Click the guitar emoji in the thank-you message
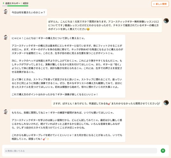Image resolution: width=171 pixels, height=158 pixels. (x=109, y=103)
